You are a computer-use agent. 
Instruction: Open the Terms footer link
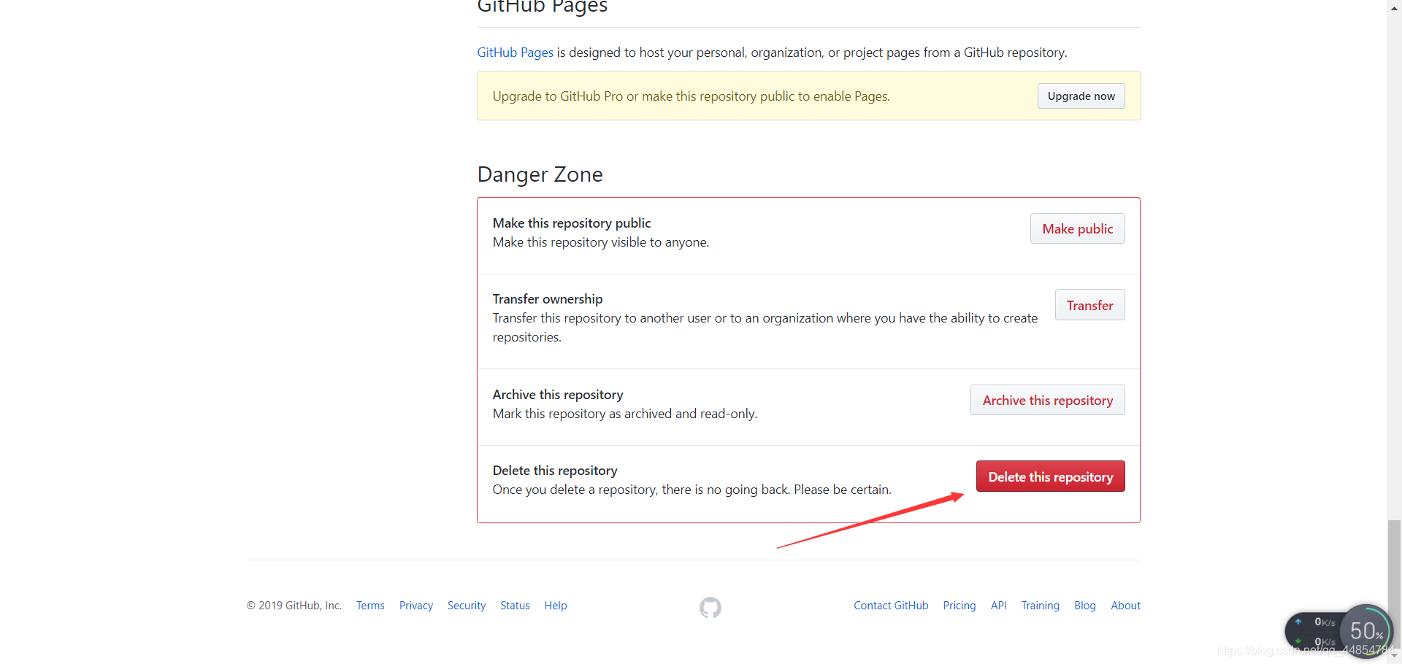coord(370,606)
